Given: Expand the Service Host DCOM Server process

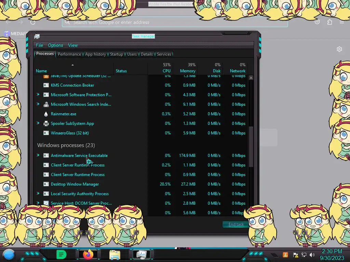Looking at the screenshot, I should [38, 203].
